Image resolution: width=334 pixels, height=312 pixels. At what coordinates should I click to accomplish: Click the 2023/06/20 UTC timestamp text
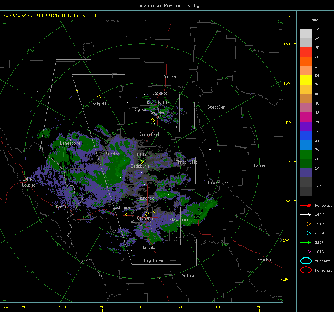(52, 16)
